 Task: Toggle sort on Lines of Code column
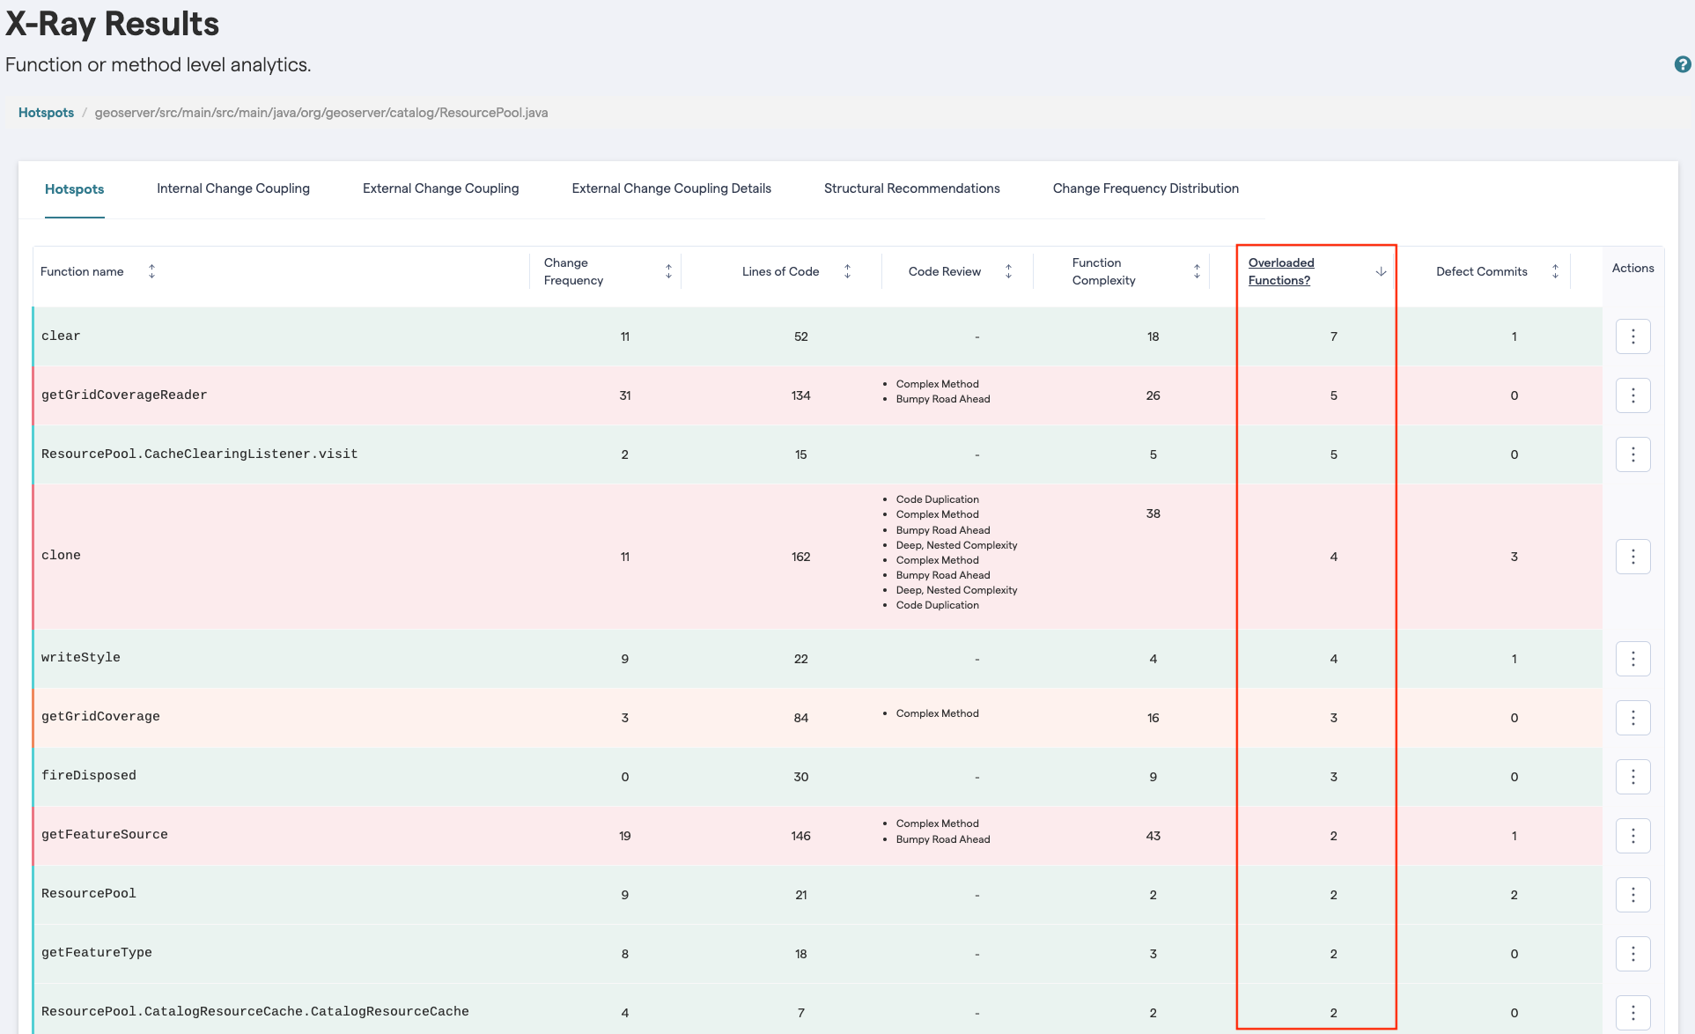(847, 271)
